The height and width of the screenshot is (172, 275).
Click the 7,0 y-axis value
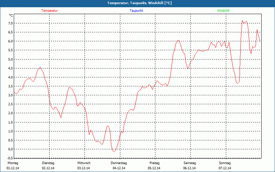pos(10,23)
